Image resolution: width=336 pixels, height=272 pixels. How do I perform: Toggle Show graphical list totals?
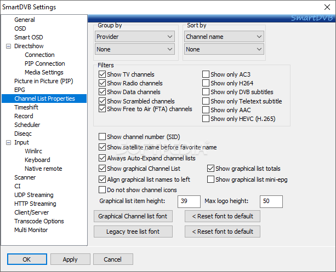[210, 169]
